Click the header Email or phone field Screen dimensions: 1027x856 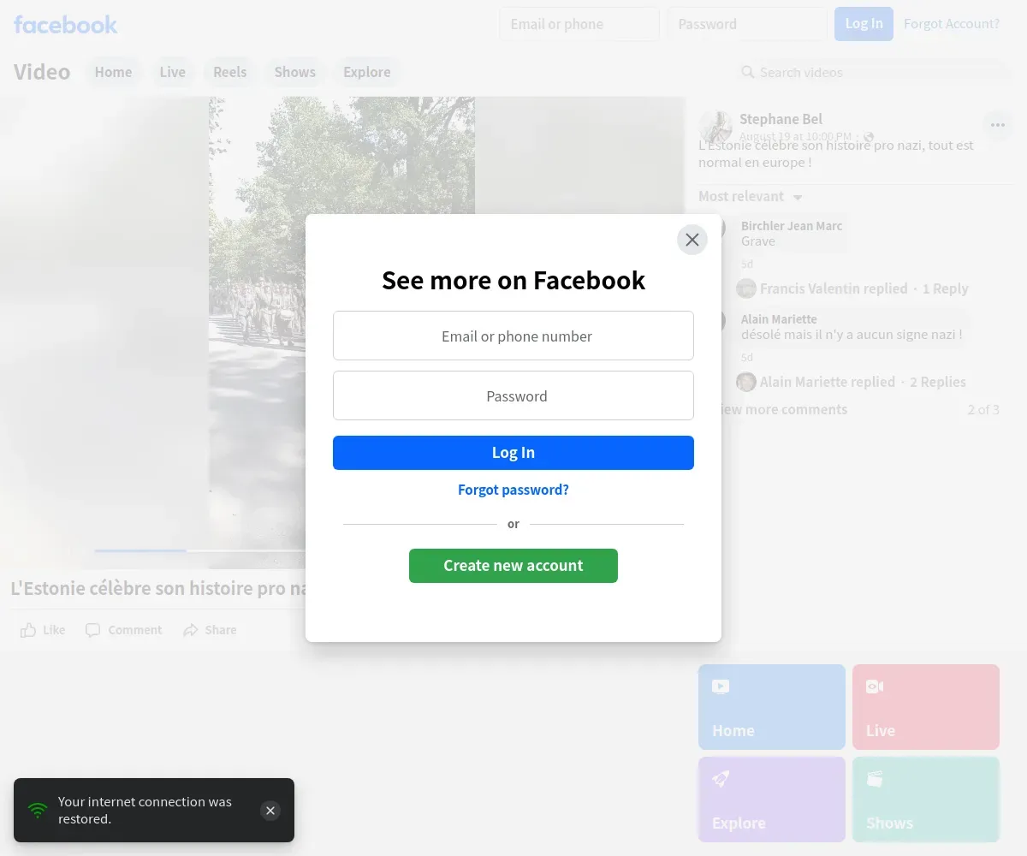[579, 24]
